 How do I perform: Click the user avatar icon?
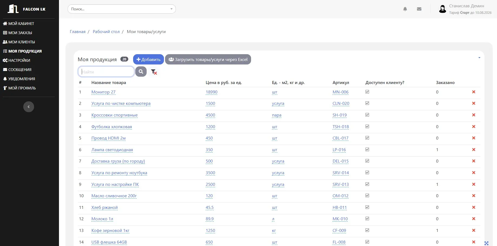coord(443,9)
